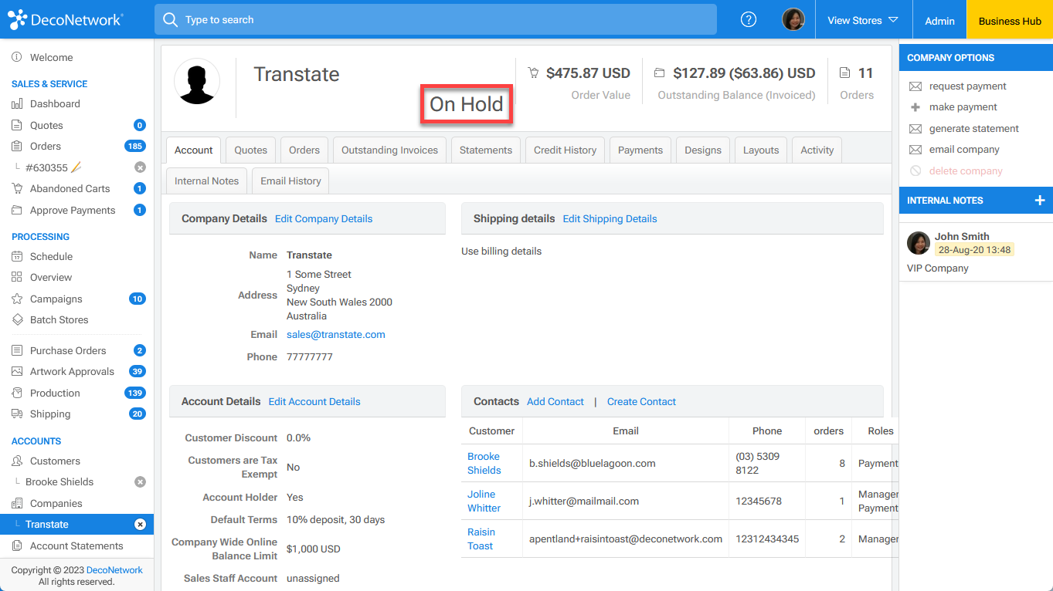Click generate statement option
The height and width of the screenshot is (591, 1053).
(x=974, y=129)
